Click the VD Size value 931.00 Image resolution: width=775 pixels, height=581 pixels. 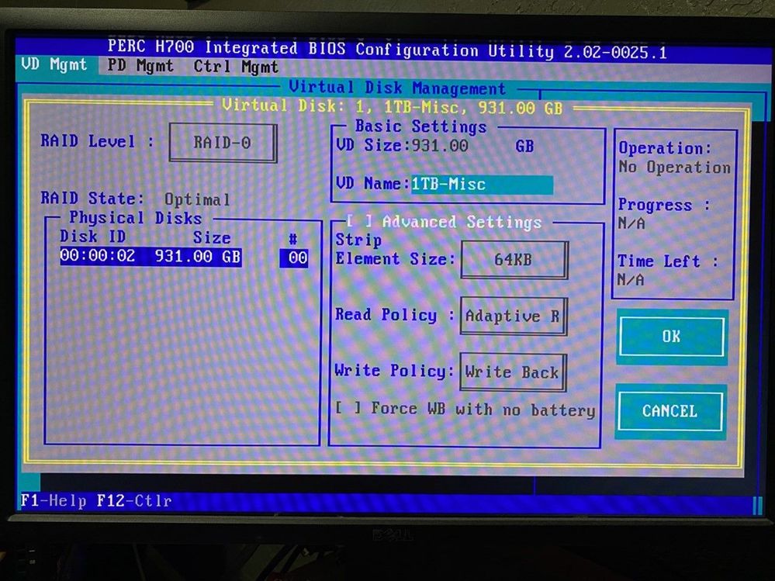pos(440,145)
